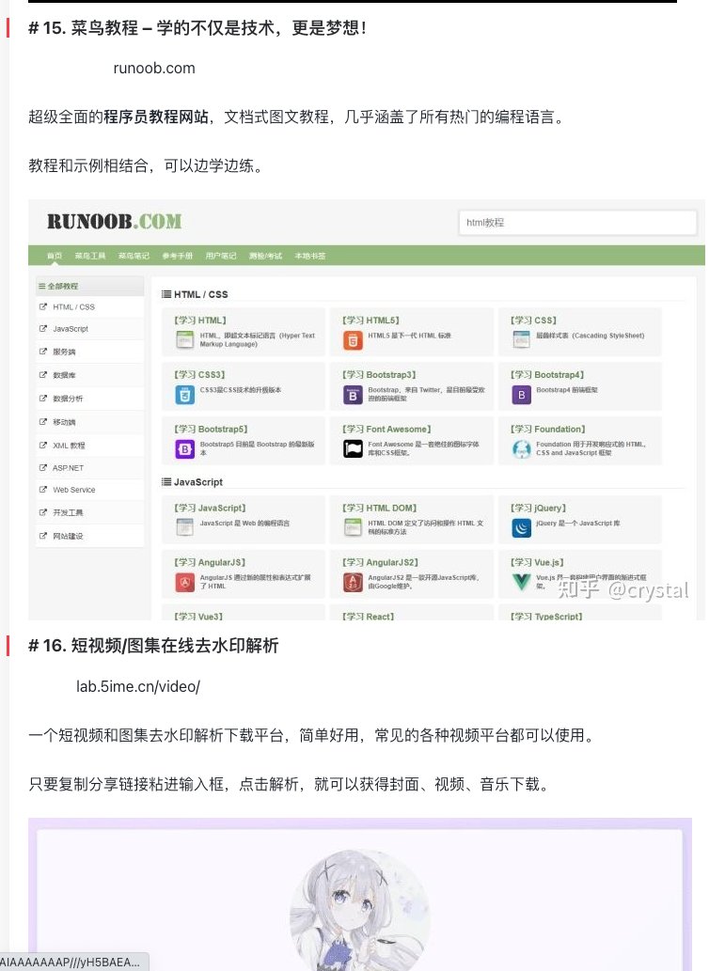Viewport: 709px width, 971px height.
Task: Click the Bootstrap3 purple B icon
Action: [x=353, y=395]
